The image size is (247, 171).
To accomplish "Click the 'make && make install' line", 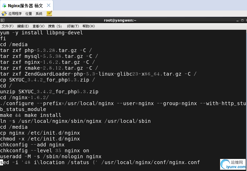I will 31,115.
